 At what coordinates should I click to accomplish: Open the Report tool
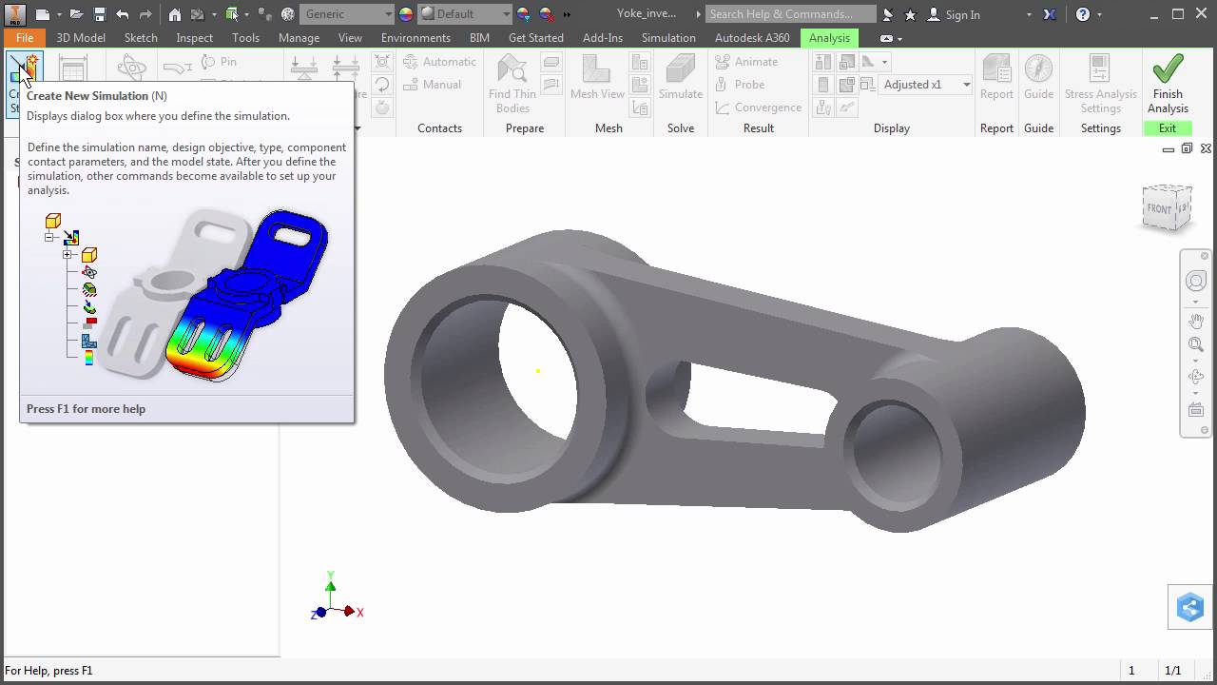tap(996, 76)
